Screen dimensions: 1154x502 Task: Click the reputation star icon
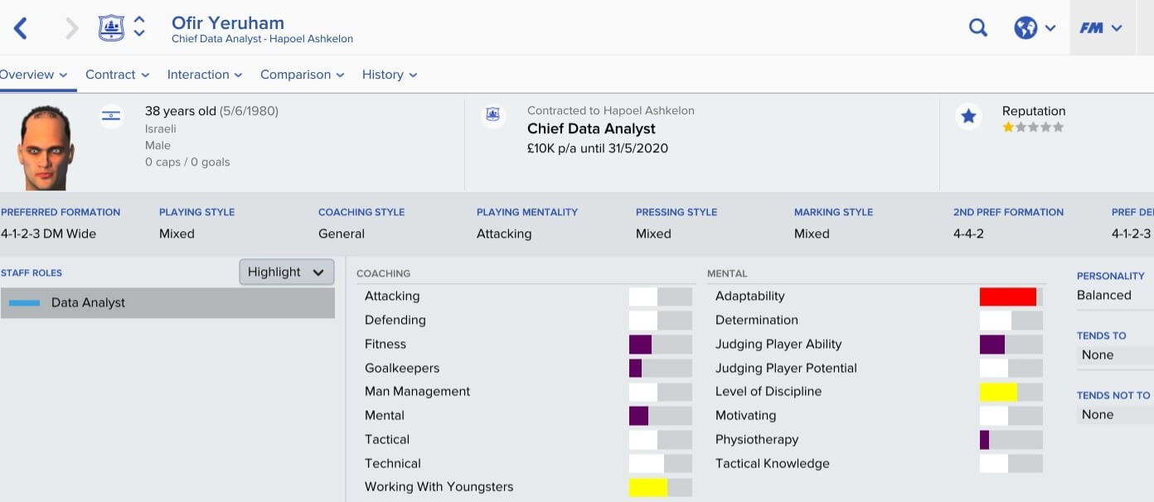click(x=968, y=117)
